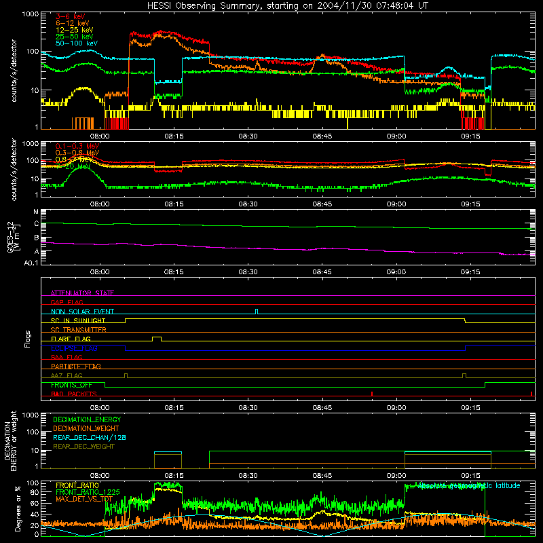Click the Degrees or % axis label
Viewport: 543px width, 543px height.
click(x=18, y=508)
